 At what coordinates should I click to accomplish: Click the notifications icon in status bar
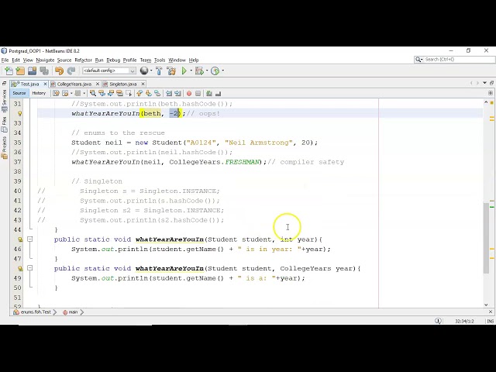pyautogui.click(x=438, y=321)
